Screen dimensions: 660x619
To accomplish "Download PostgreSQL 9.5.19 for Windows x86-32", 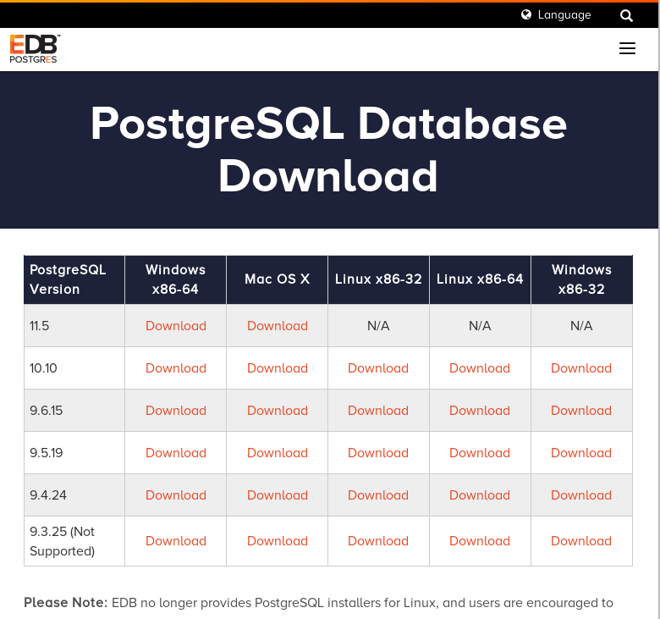I will tap(581, 453).
